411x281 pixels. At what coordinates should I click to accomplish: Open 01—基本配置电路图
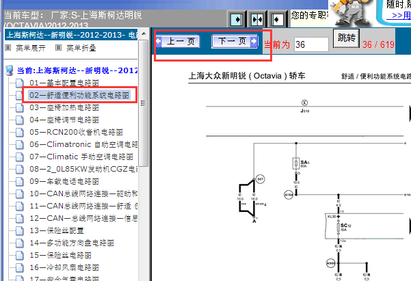click(x=64, y=83)
